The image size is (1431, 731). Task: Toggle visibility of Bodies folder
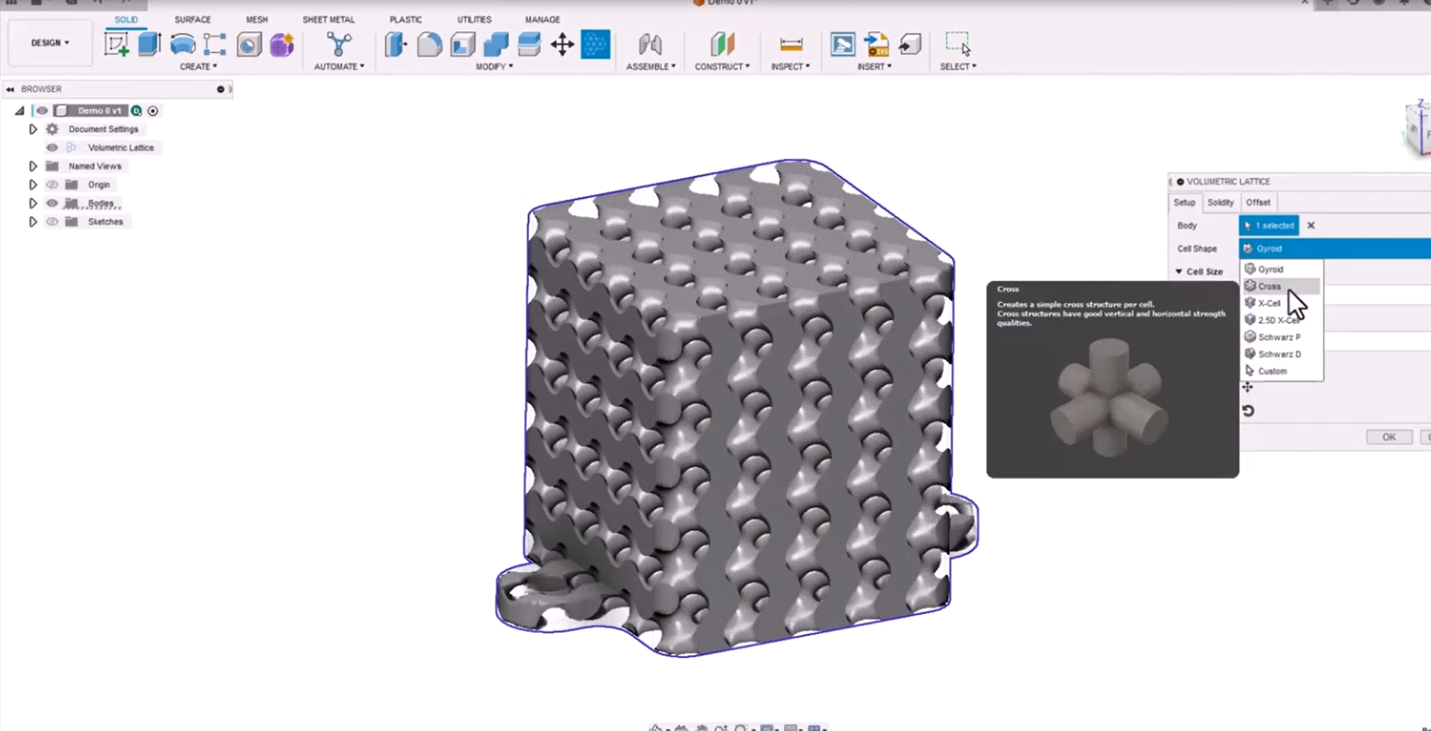52,203
